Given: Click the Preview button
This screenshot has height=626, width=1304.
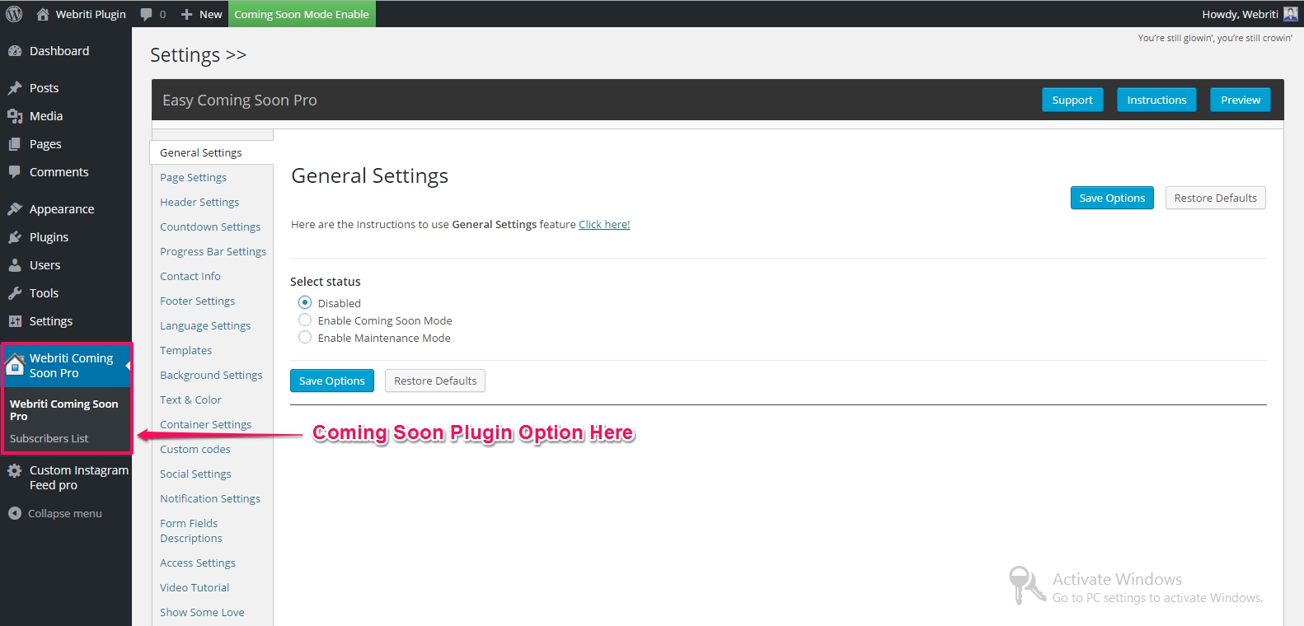Looking at the screenshot, I should (1241, 100).
